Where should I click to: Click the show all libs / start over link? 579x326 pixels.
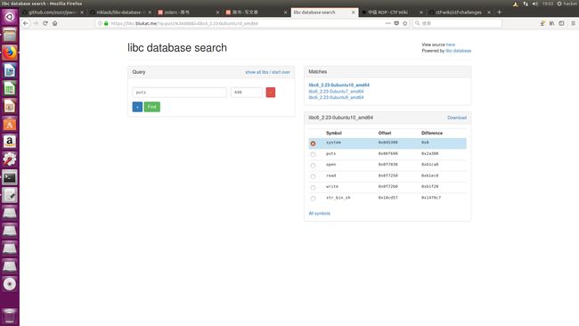(267, 72)
